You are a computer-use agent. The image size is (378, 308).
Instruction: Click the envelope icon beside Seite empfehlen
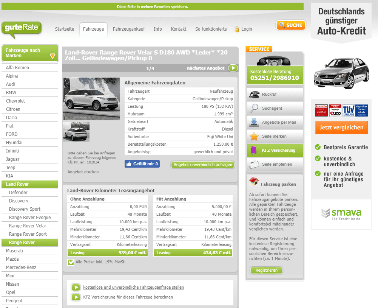tap(254, 164)
